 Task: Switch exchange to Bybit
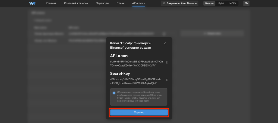pyautogui.click(x=221, y=3)
